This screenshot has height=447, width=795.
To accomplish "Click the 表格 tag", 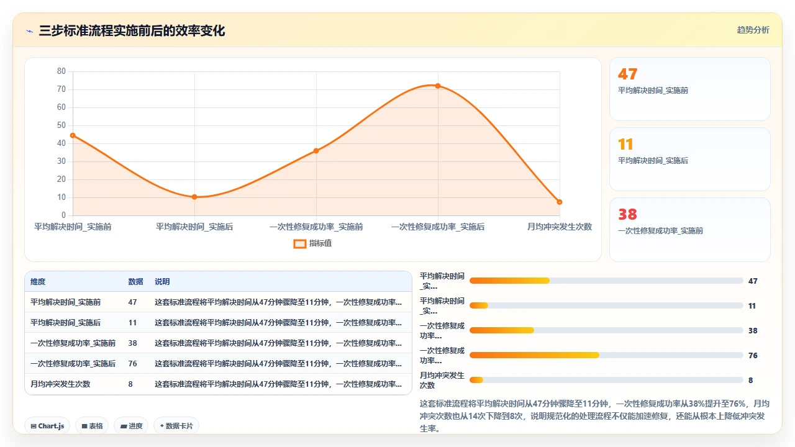I will click(92, 426).
